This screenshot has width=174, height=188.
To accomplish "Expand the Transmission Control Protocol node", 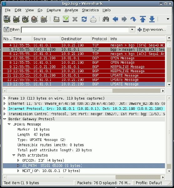I will click(x=5, y=114).
